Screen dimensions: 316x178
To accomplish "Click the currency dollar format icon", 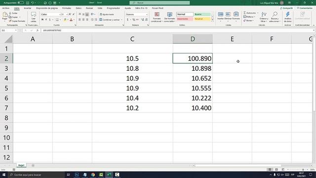I will pos(127,20).
